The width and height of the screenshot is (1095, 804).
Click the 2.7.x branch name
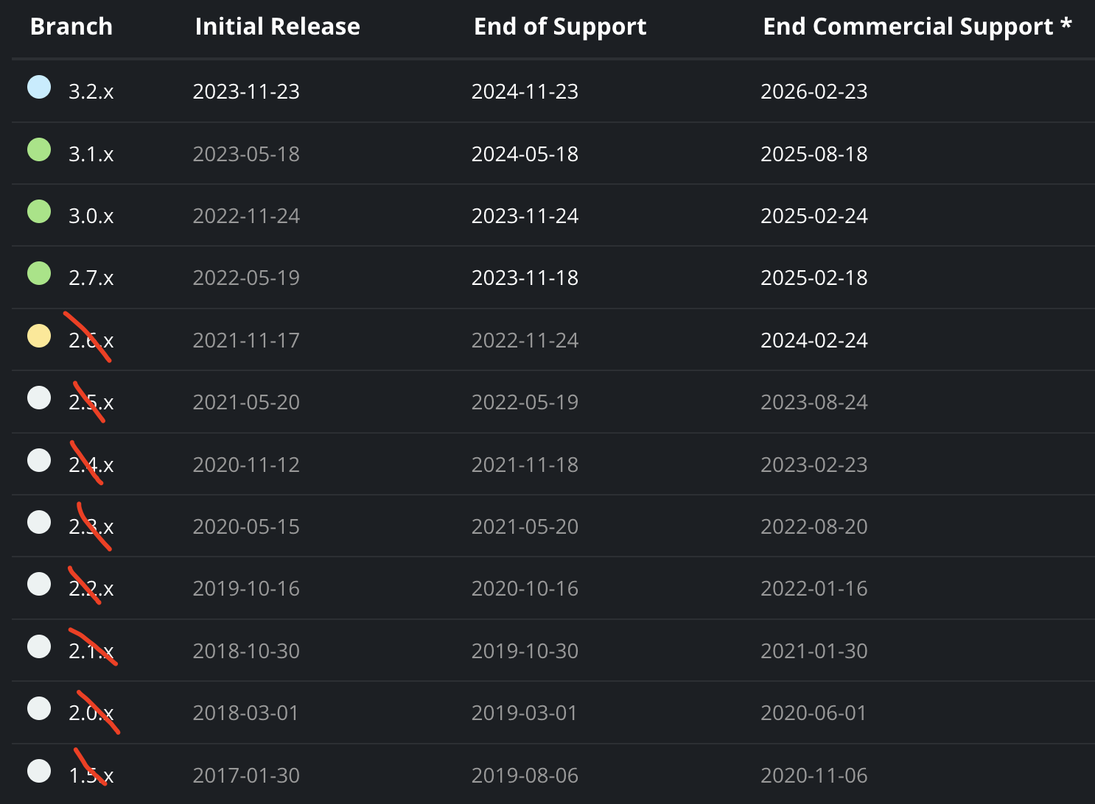91,278
